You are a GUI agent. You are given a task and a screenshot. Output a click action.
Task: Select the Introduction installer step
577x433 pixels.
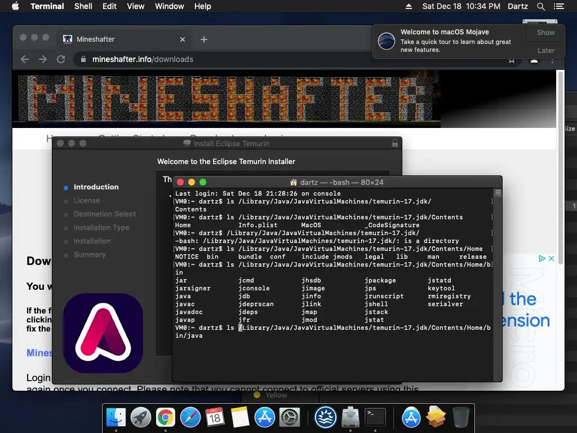click(96, 187)
